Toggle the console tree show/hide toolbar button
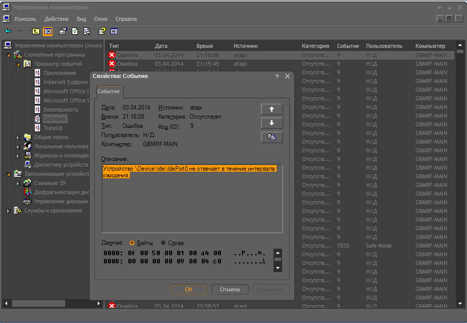The height and width of the screenshot is (323, 467). pos(48,31)
